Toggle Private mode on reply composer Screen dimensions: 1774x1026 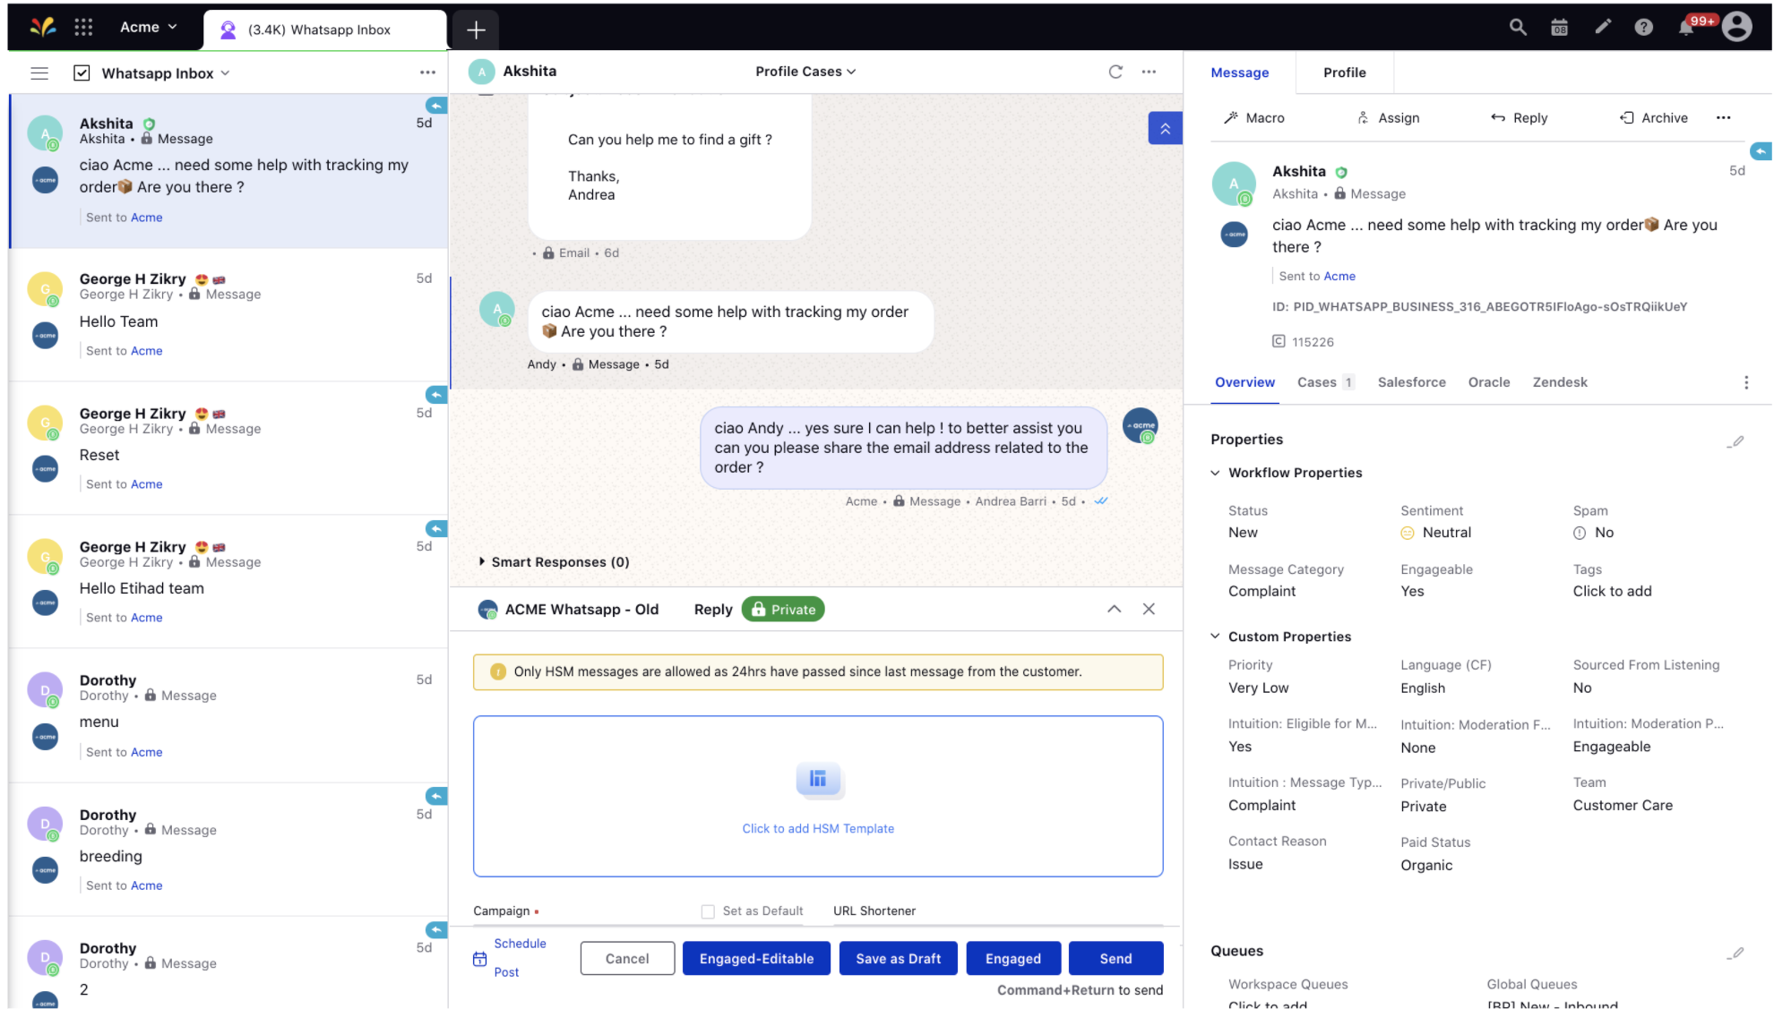(783, 608)
